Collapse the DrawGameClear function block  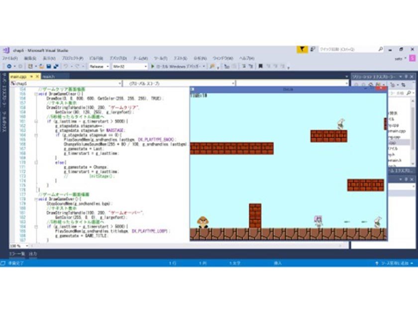pyautogui.click(x=36, y=94)
